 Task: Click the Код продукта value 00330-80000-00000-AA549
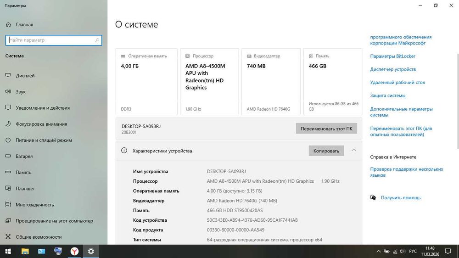point(235,230)
